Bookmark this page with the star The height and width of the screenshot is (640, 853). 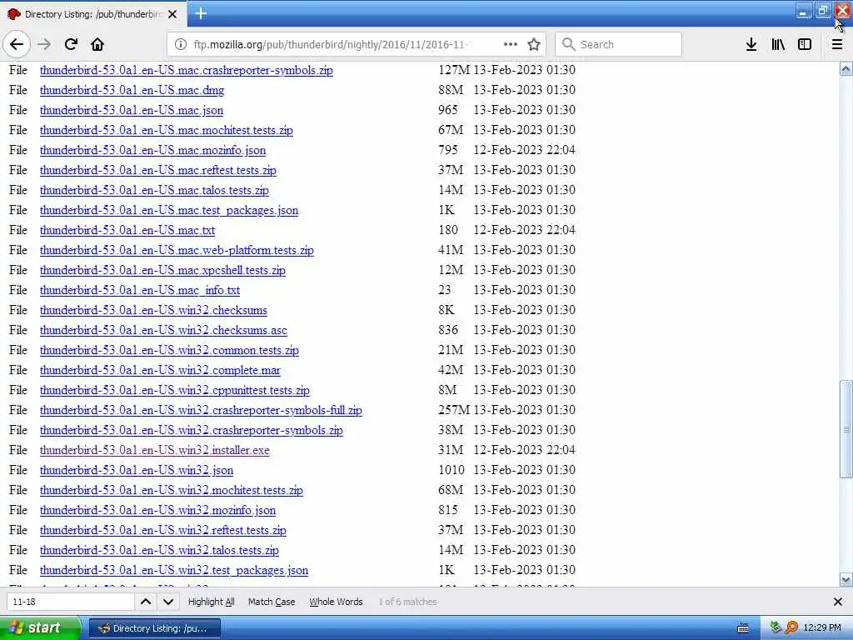534,45
